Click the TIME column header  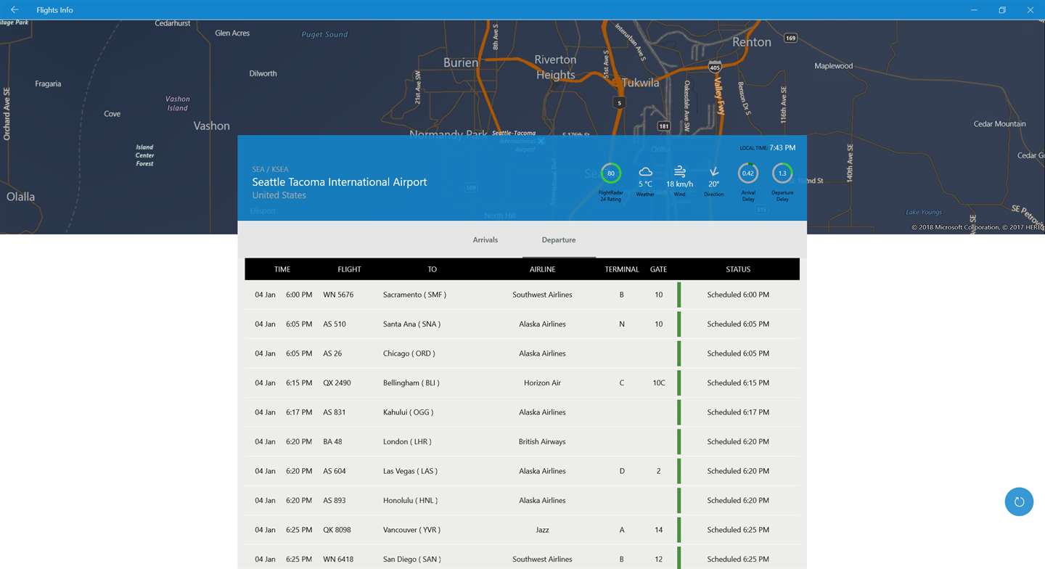(282, 269)
